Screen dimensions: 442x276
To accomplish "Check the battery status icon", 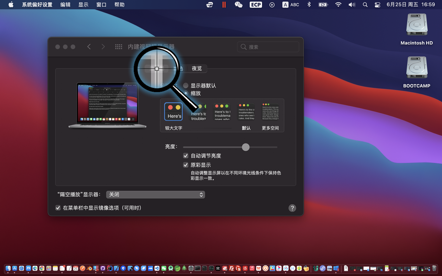I will point(323,4).
